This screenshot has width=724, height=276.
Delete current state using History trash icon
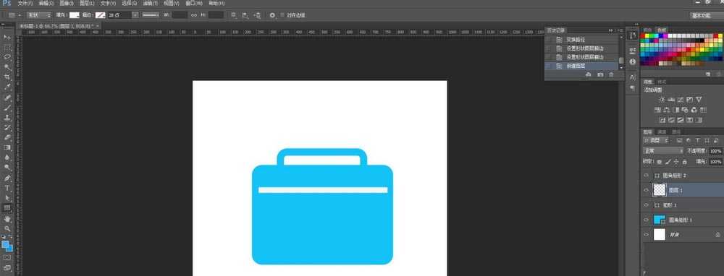[611, 74]
